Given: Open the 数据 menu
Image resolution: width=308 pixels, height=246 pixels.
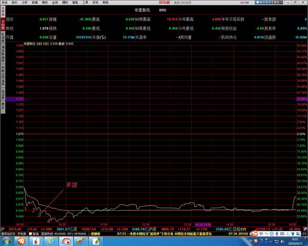Looking at the screenshot, I should tap(35, 2).
